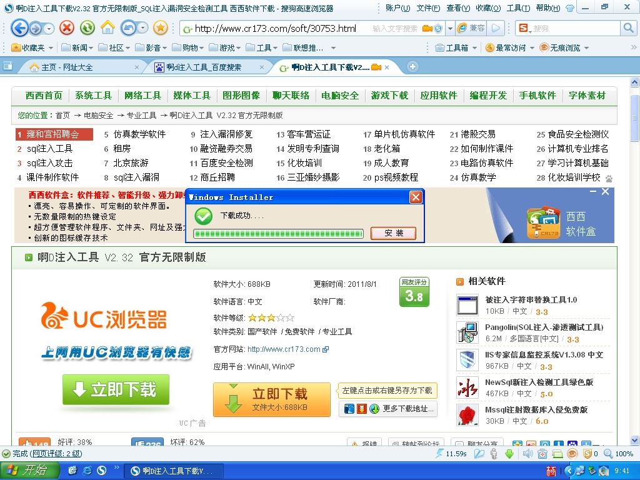Click the gray figure icon in status bar

(x=494, y=454)
